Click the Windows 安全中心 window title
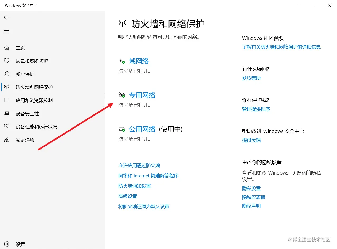The height and width of the screenshot is (249, 337). click(x=21, y=5)
